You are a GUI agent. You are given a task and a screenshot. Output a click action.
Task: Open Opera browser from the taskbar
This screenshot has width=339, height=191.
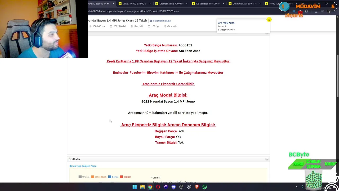click(158, 187)
